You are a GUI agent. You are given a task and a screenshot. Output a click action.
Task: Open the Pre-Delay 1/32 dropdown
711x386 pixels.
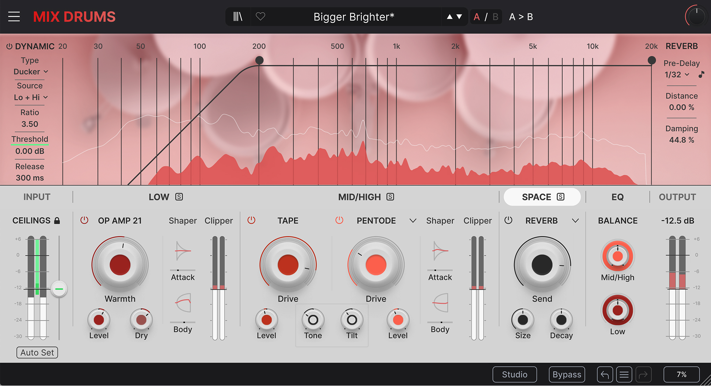(x=677, y=74)
